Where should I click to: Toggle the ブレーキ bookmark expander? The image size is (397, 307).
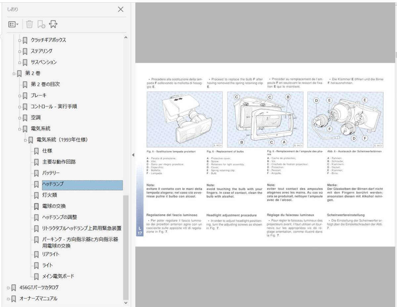pyautogui.click(x=20, y=96)
